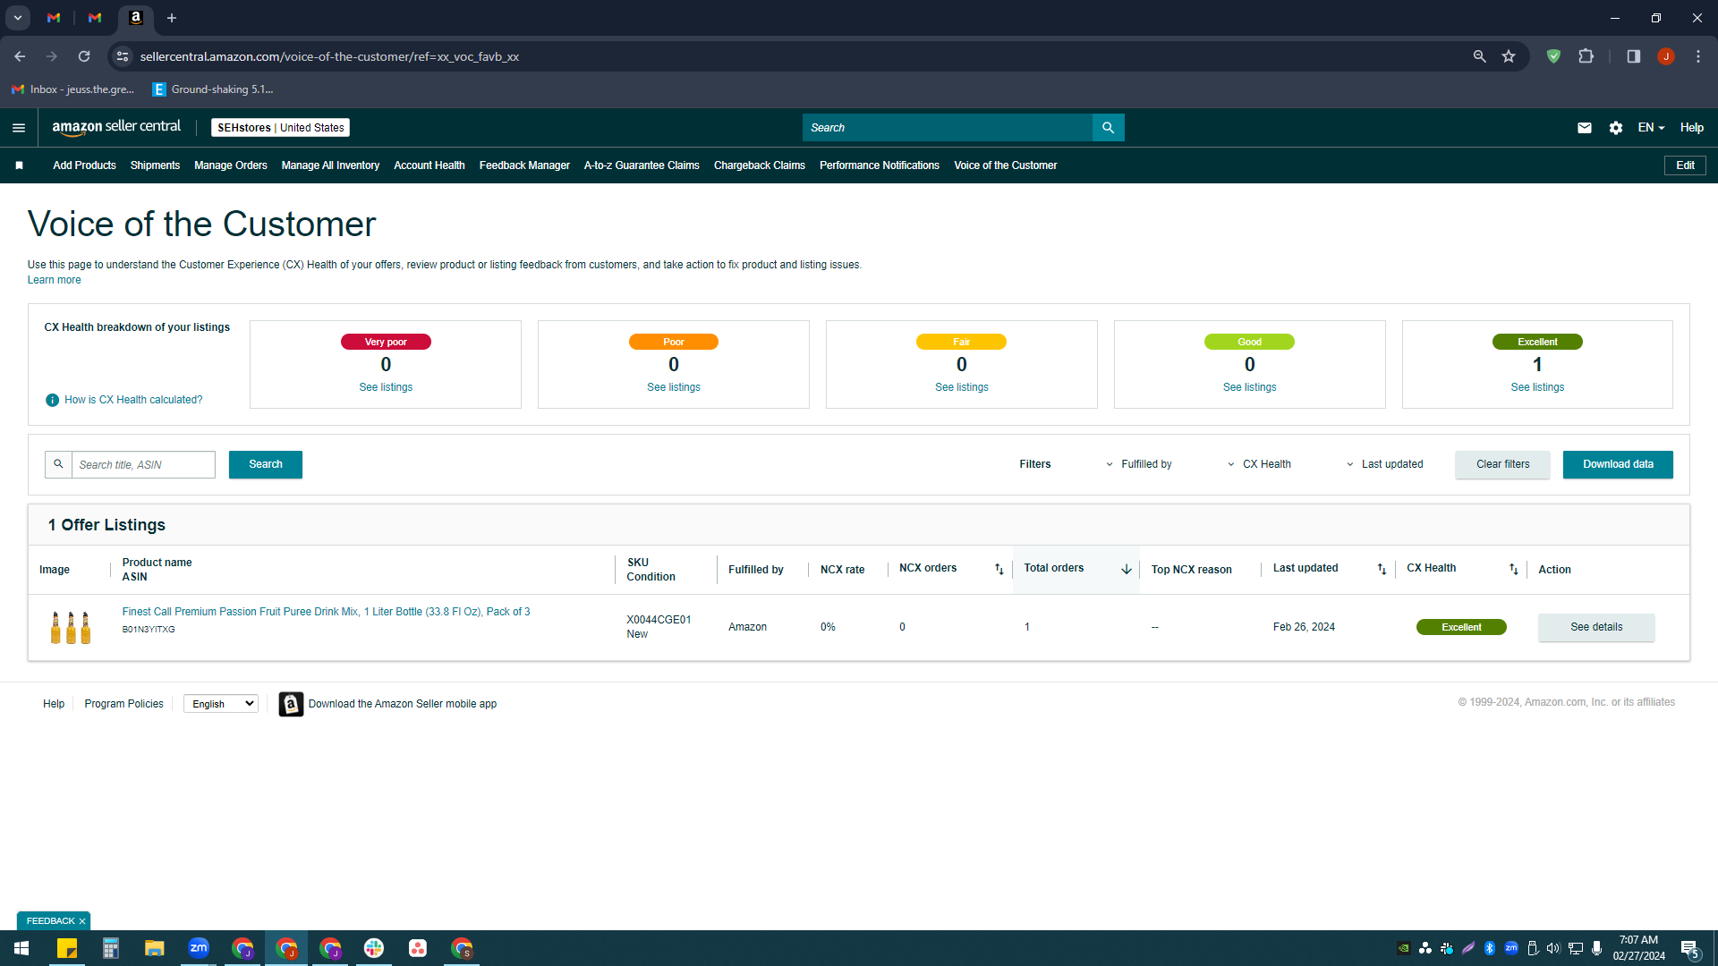The image size is (1718, 966).
Task: Open Feedback Manager from the nav bar
Action: pos(524,165)
